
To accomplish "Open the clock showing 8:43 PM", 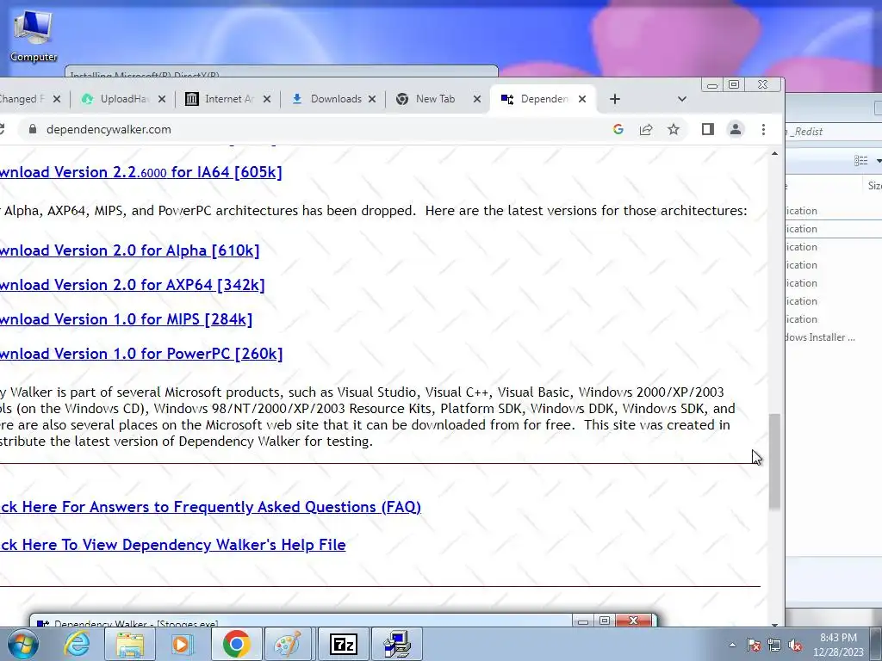I will (x=838, y=645).
